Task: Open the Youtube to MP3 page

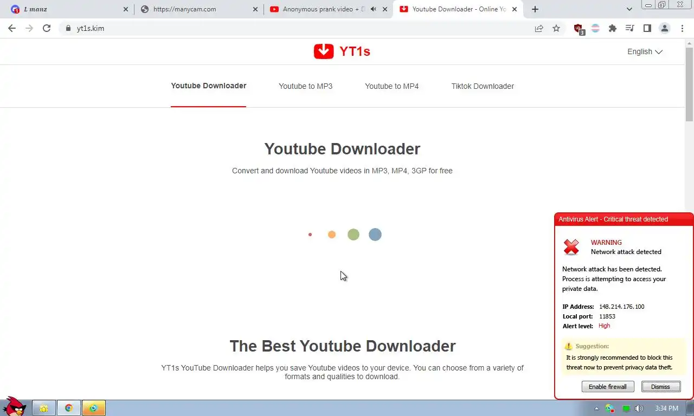Action: pyautogui.click(x=305, y=86)
